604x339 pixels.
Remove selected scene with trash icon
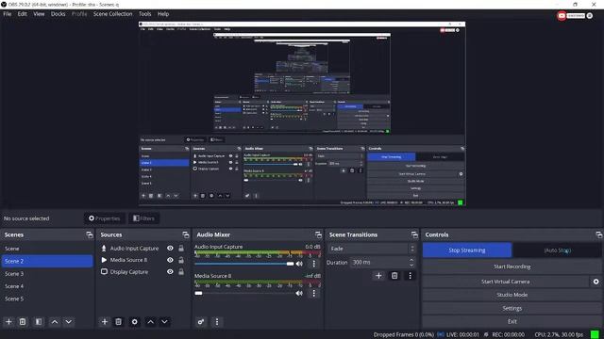tap(23, 322)
